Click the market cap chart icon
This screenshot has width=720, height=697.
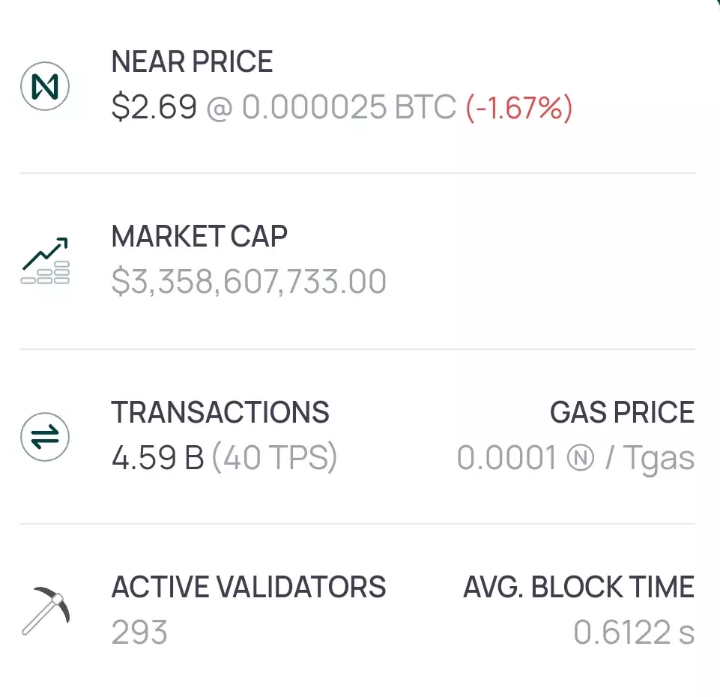45,261
